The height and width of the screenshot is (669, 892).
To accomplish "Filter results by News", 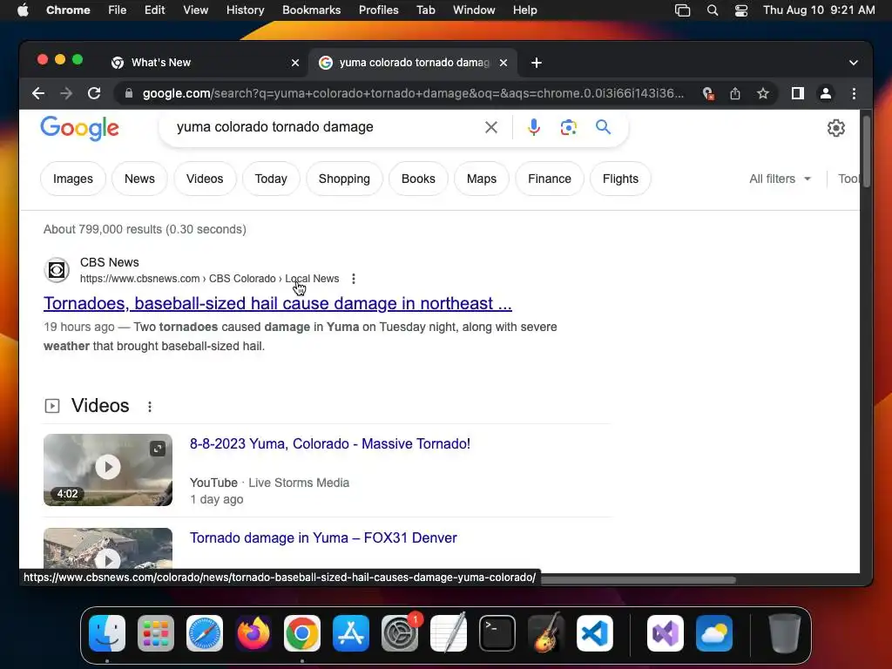I will [139, 179].
